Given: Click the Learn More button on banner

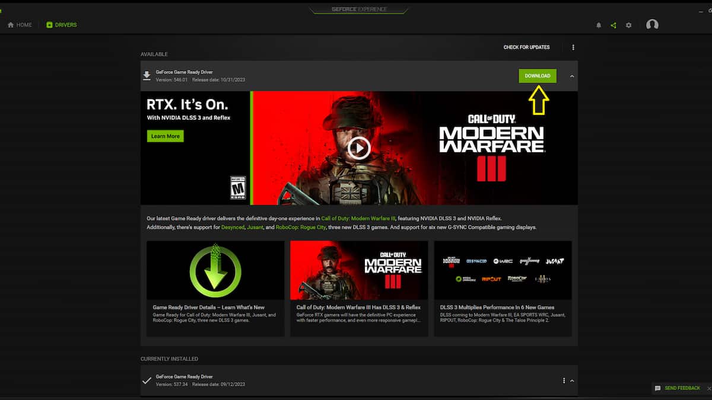Looking at the screenshot, I should [165, 136].
